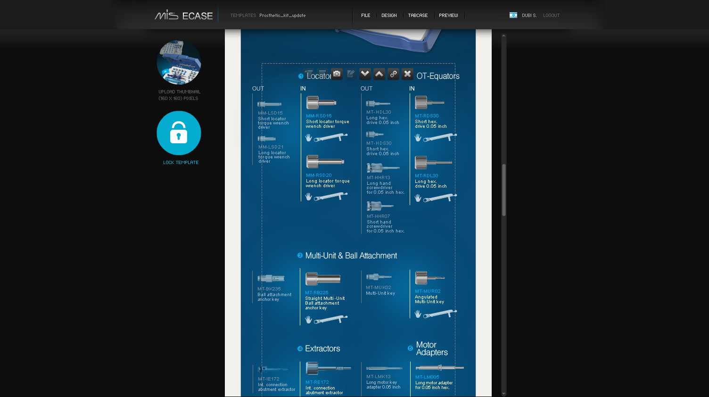
Task: Click the hand icon under MM-RSD15
Action: pos(309,138)
